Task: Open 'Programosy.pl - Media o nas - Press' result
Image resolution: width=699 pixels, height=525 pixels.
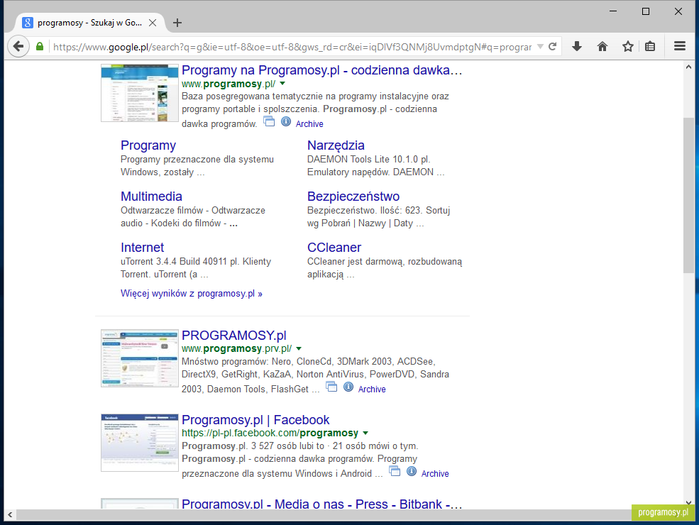Action: click(x=321, y=504)
